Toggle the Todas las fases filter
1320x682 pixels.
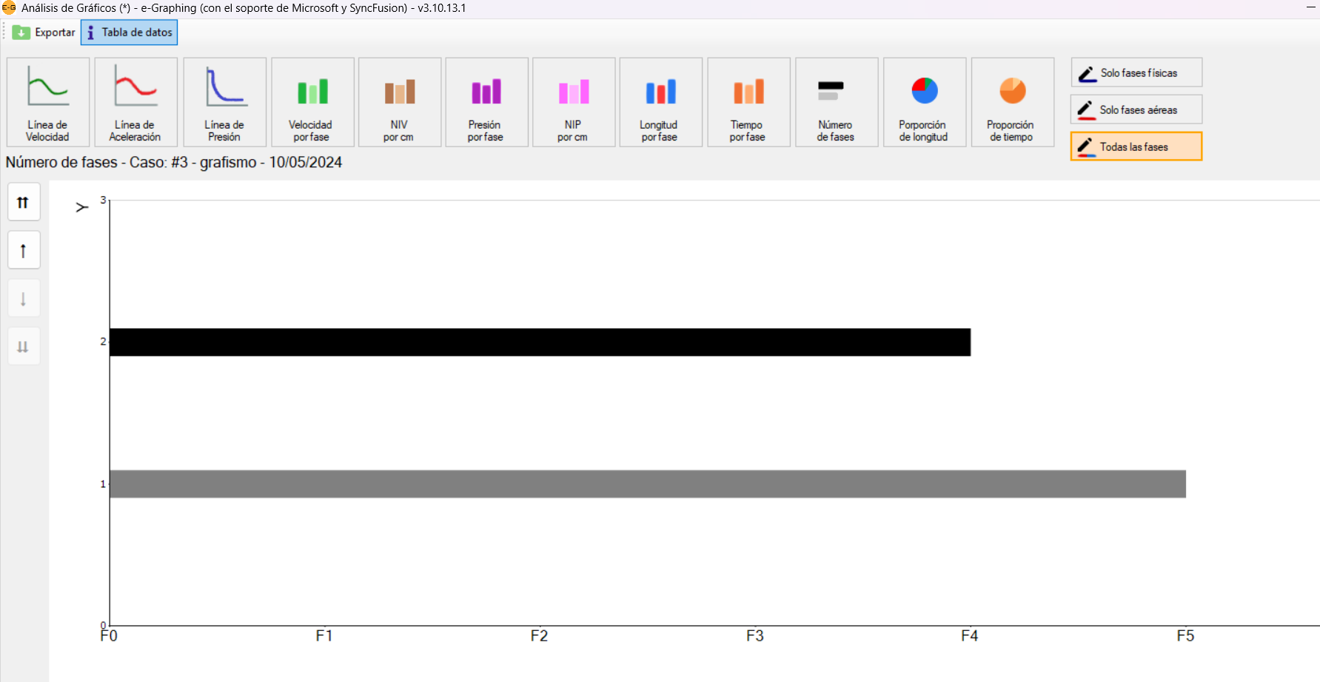1136,146
